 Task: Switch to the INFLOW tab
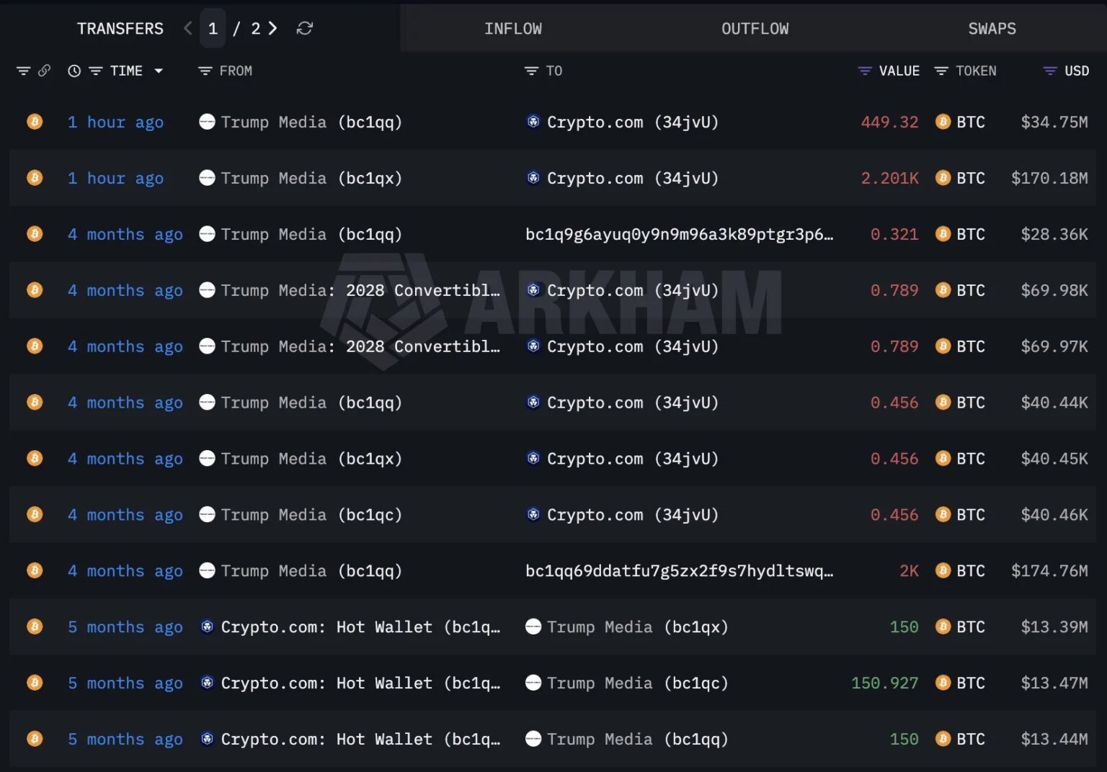513,29
